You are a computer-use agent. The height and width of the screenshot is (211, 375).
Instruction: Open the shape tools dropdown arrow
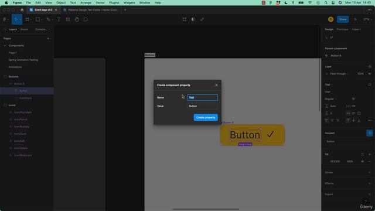point(42,19)
